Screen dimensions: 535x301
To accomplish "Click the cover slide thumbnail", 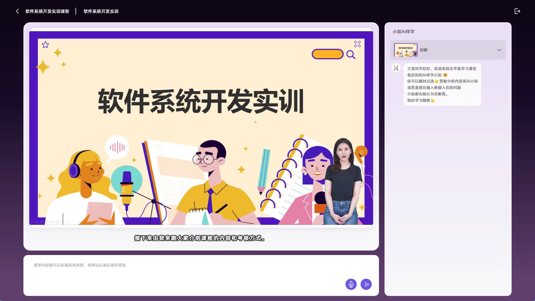I will click(405, 50).
